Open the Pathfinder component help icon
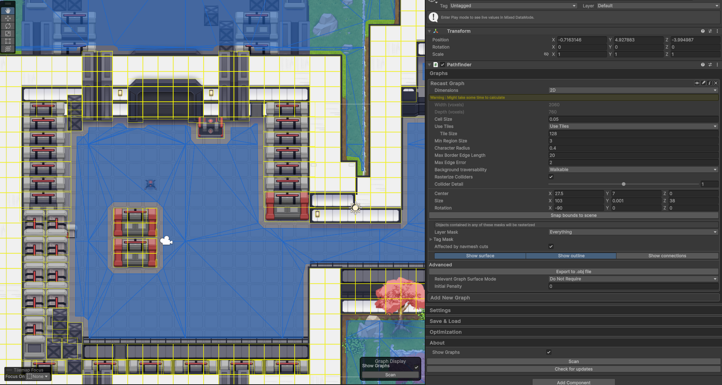 coord(702,65)
